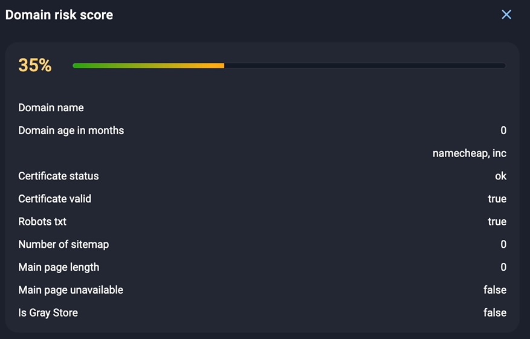The image size is (530, 339).
Task: Close the Domain risk score panel
Action: pos(506,15)
